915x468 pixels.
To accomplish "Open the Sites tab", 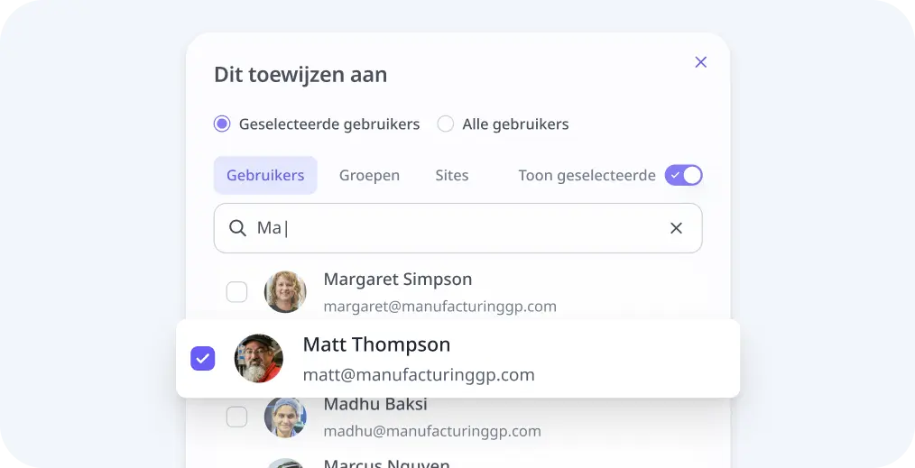I will tap(452, 176).
